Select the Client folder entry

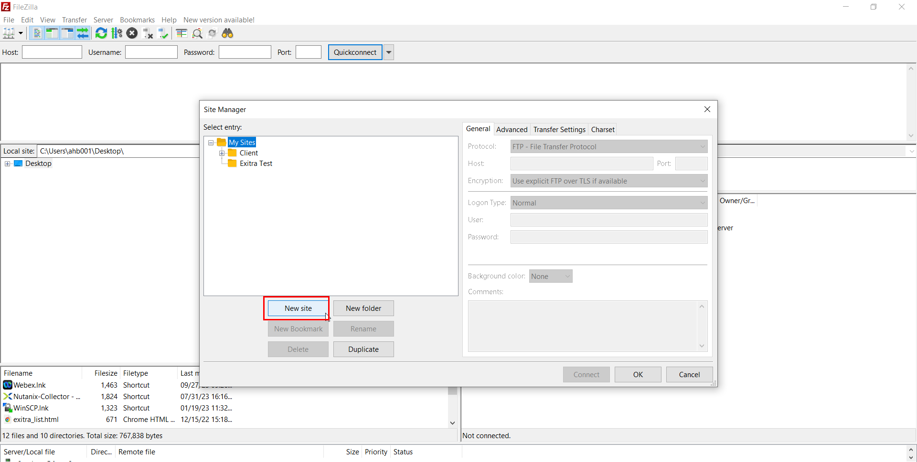tap(249, 153)
